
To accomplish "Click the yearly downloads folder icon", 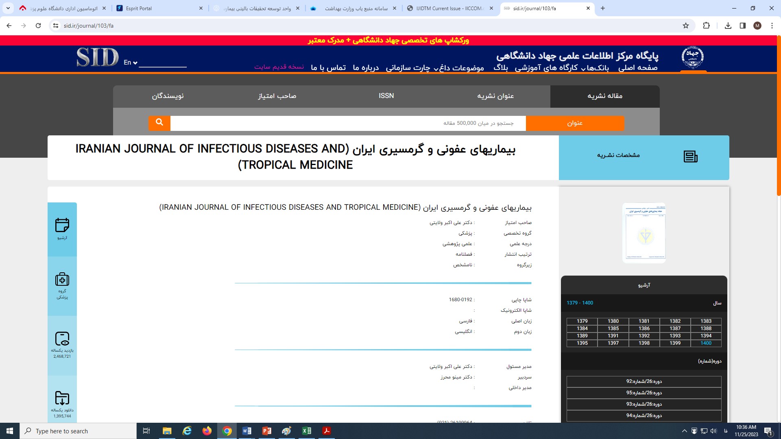I will [62, 398].
